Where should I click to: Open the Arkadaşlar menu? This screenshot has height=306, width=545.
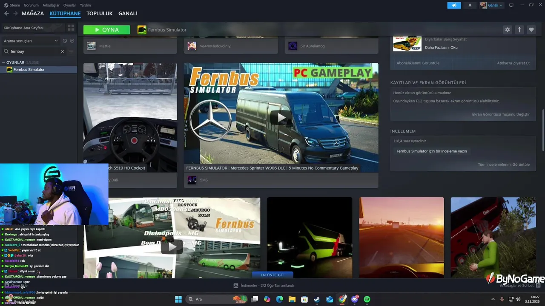[x=51, y=5]
